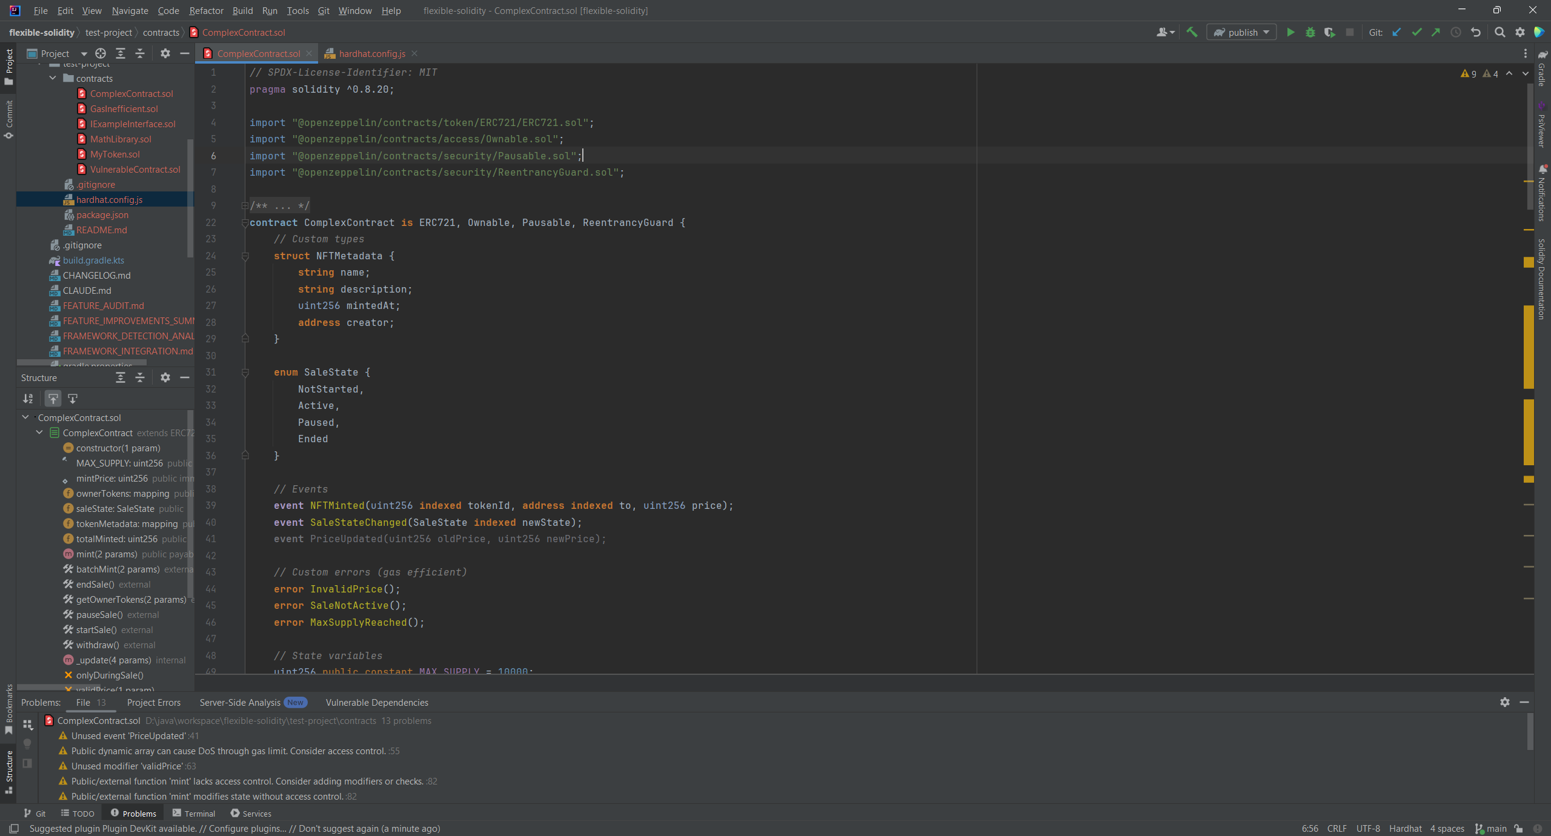This screenshot has width=1551, height=836.
Task: Open the Gradle tool window
Action: 1543,68
